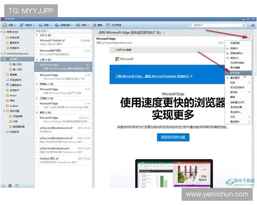Image resolution: width=257 pixels, height=205 pixels.
Task: Open the 垃圾邮件 junk folder
Action: pyautogui.click(x=12, y=90)
